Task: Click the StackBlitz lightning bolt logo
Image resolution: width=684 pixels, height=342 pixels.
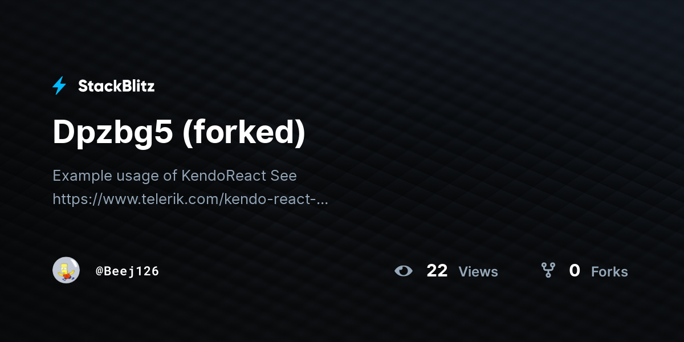Action: point(59,85)
